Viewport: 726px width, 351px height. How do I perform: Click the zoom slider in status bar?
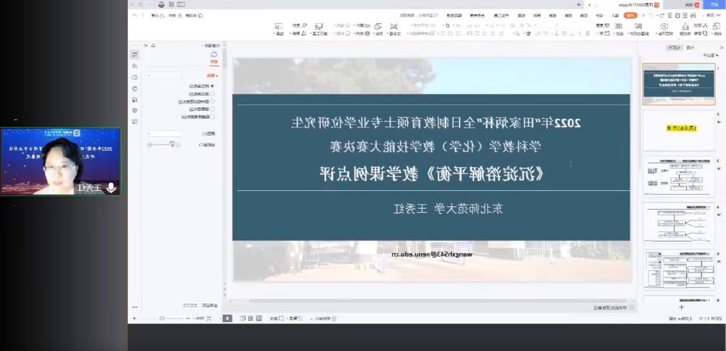point(162,318)
